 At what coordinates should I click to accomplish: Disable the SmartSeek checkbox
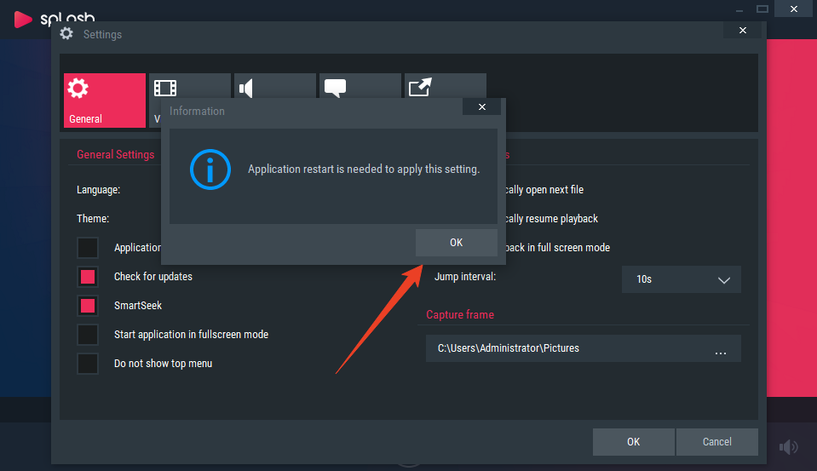click(x=88, y=306)
